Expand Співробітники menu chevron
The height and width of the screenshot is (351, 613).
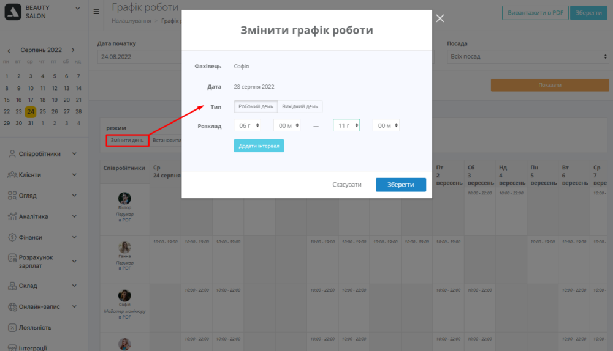pyautogui.click(x=74, y=154)
